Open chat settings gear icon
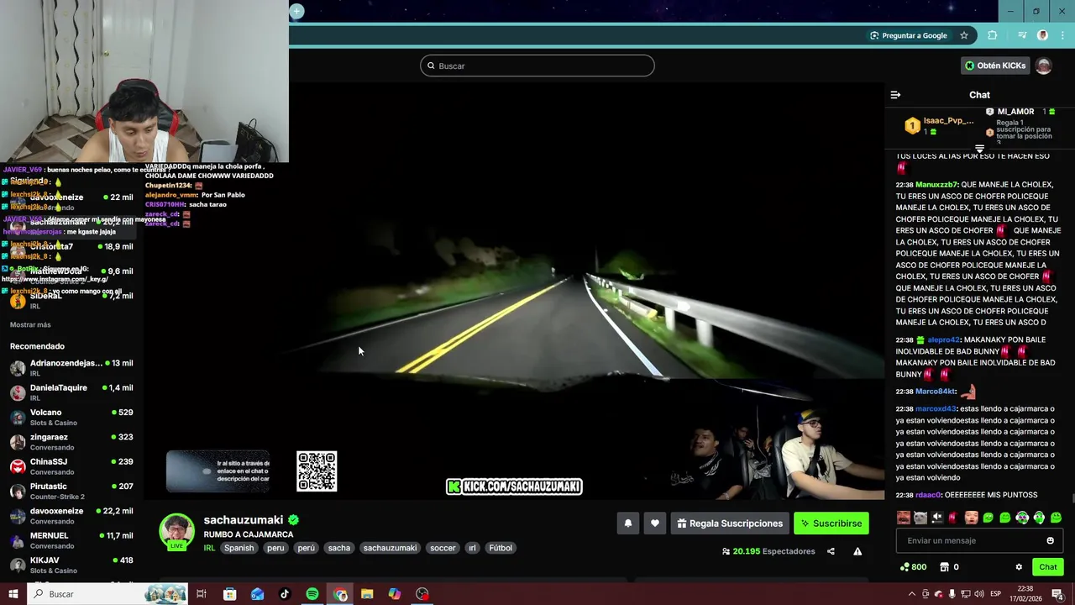 pos(1019,567)
